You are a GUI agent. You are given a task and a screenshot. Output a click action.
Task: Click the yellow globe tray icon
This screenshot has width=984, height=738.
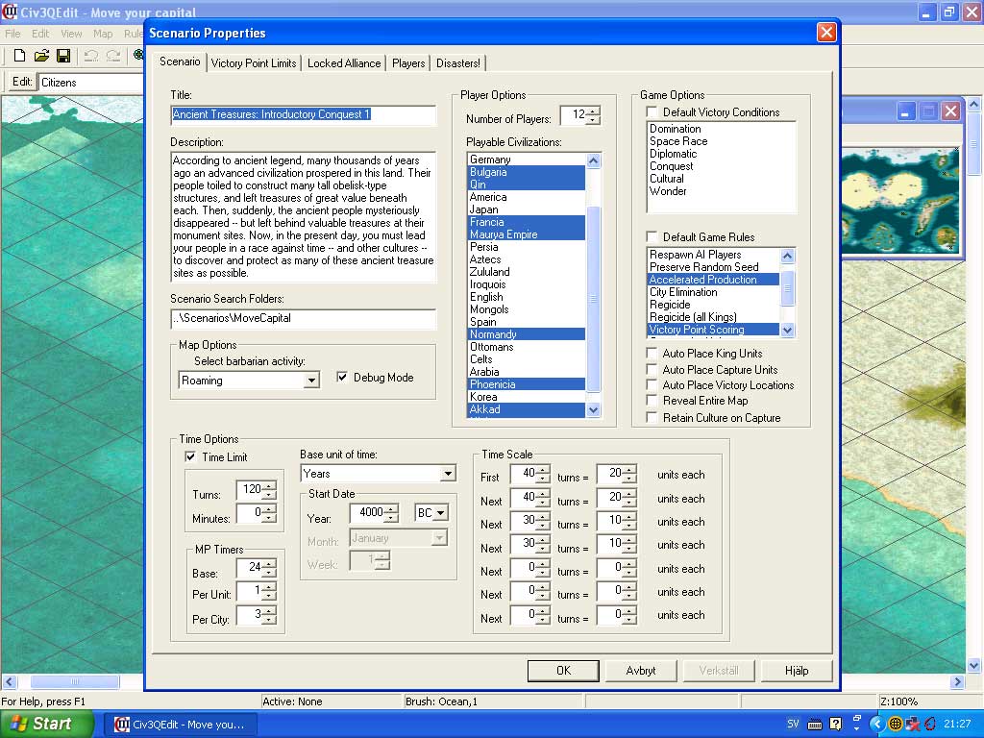tap(896, 725)
